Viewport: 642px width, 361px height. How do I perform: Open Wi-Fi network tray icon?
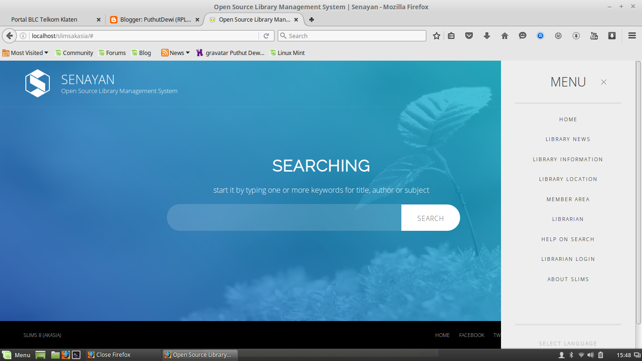(x=581, y=355)
